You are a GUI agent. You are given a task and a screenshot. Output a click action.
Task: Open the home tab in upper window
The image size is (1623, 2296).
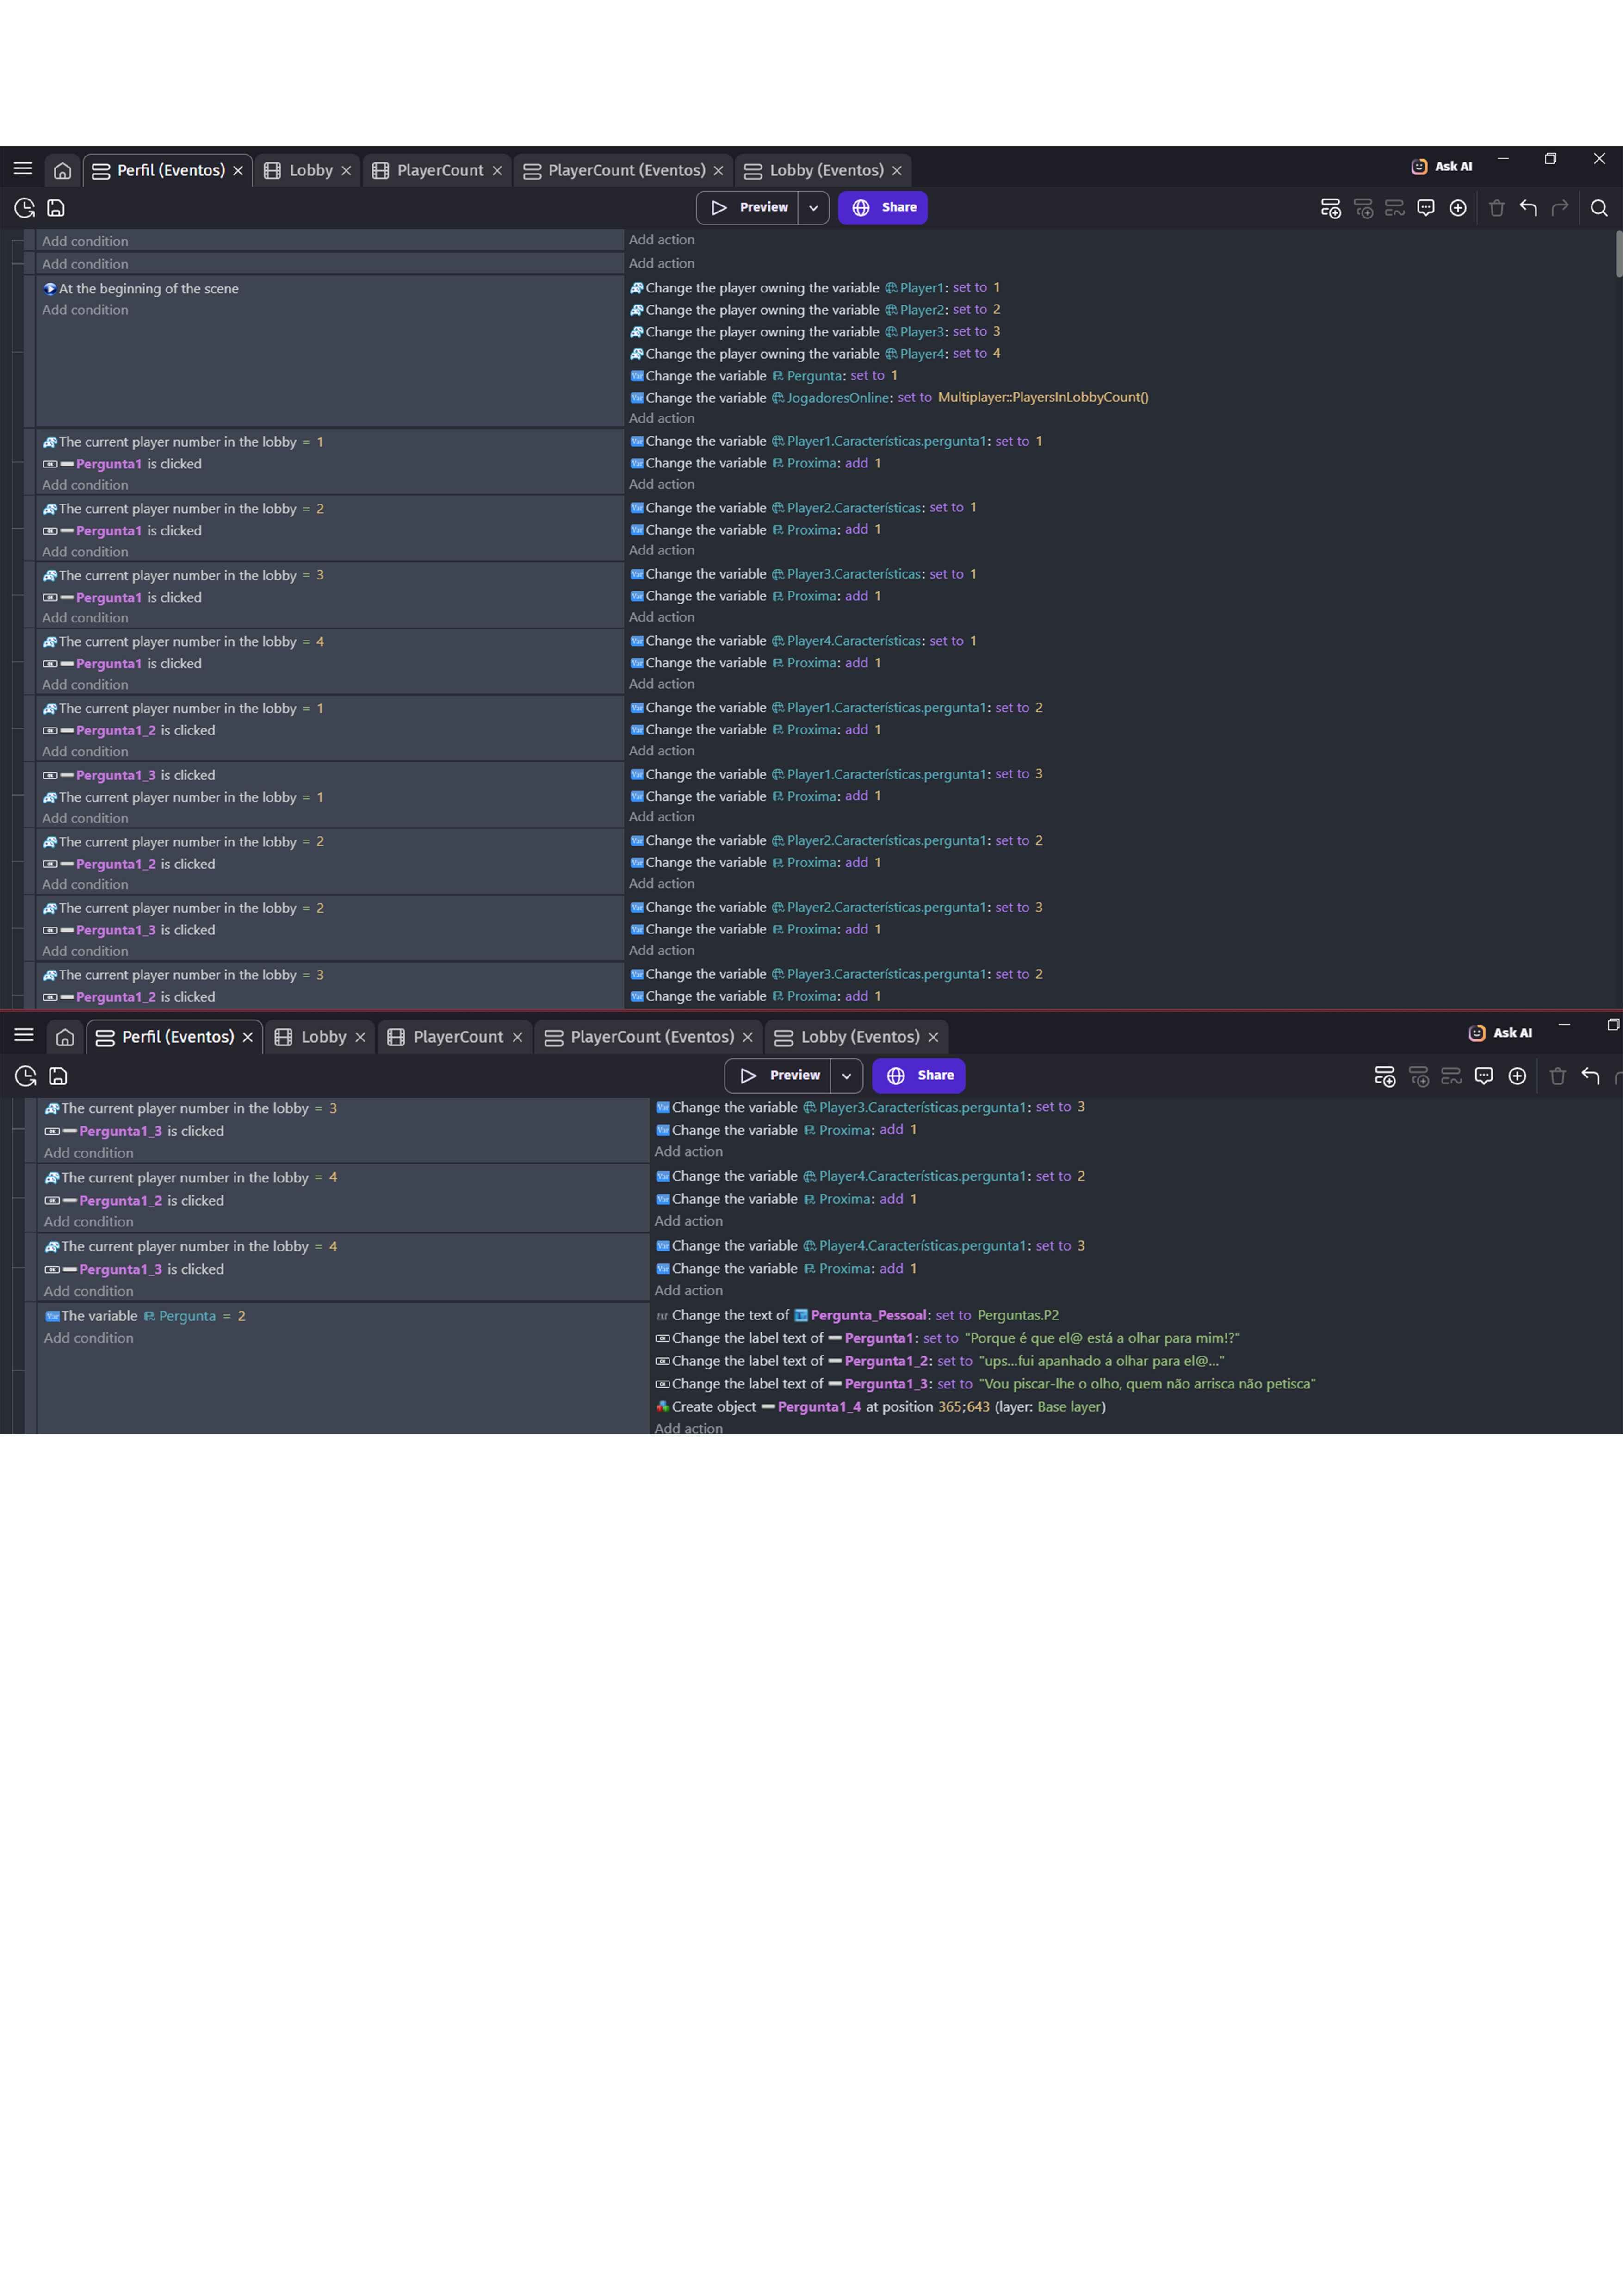tap(62, 171)
